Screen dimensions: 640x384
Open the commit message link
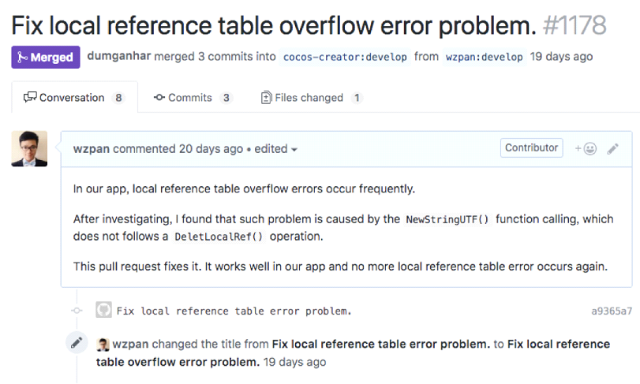coord(234,311)
